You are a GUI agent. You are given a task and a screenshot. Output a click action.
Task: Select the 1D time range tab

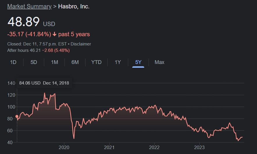[13, 62]
